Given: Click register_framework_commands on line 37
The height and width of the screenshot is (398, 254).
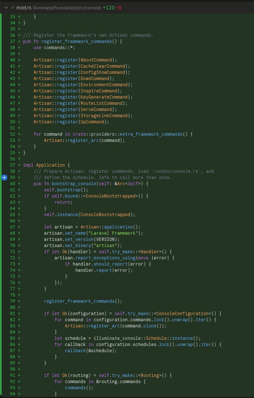Looking at the screenshot, I should (x=77, y=41).
